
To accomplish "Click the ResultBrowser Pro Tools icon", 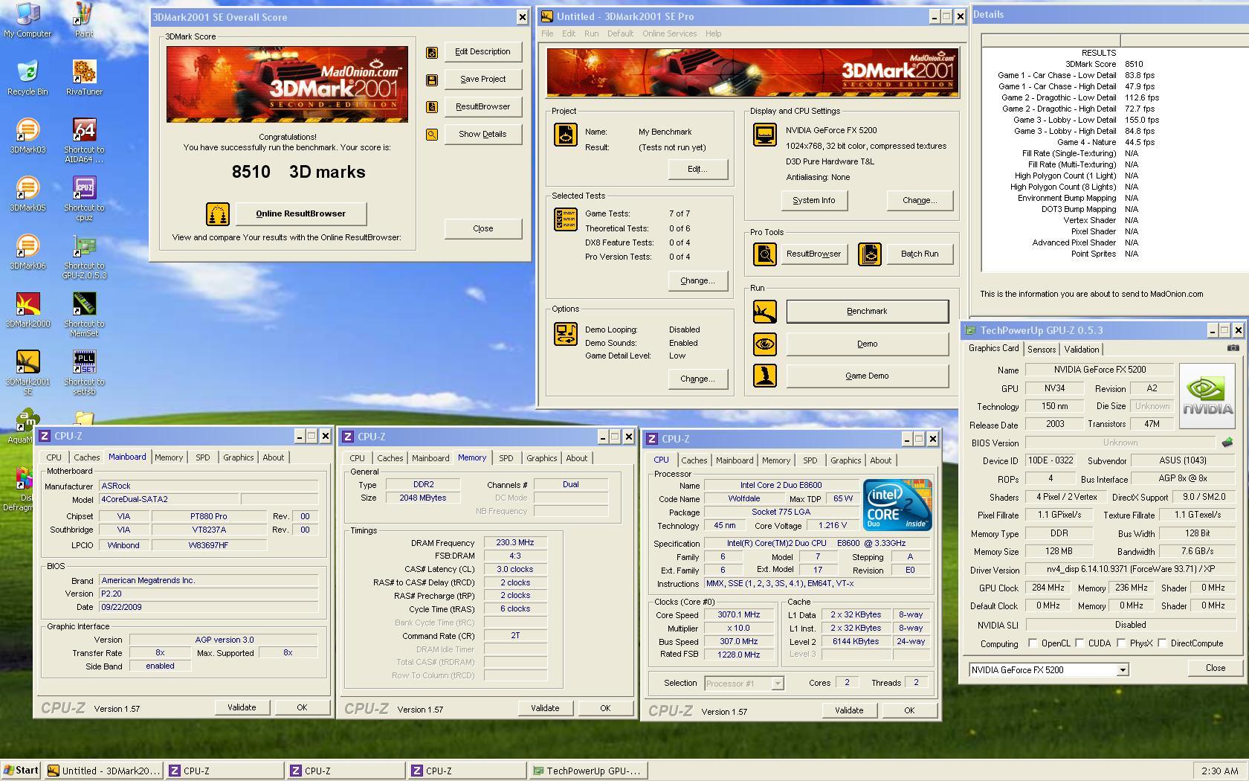I will point(765,254).
